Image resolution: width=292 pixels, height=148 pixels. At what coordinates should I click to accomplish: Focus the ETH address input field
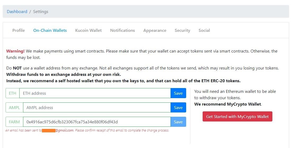[95, 93]
